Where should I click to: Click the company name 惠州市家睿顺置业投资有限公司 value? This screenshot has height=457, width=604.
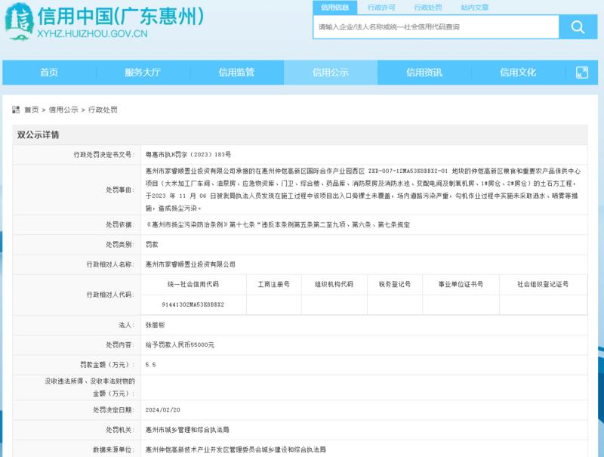[190, 264]
